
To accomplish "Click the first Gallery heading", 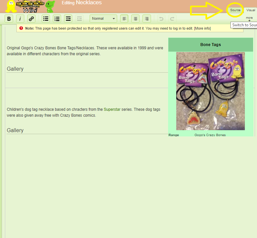I will point(15,69).
